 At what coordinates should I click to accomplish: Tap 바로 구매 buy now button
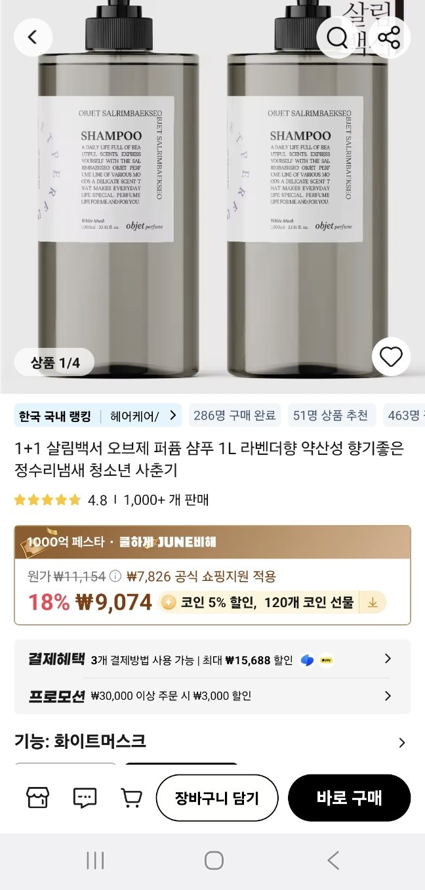coord(349,797)
